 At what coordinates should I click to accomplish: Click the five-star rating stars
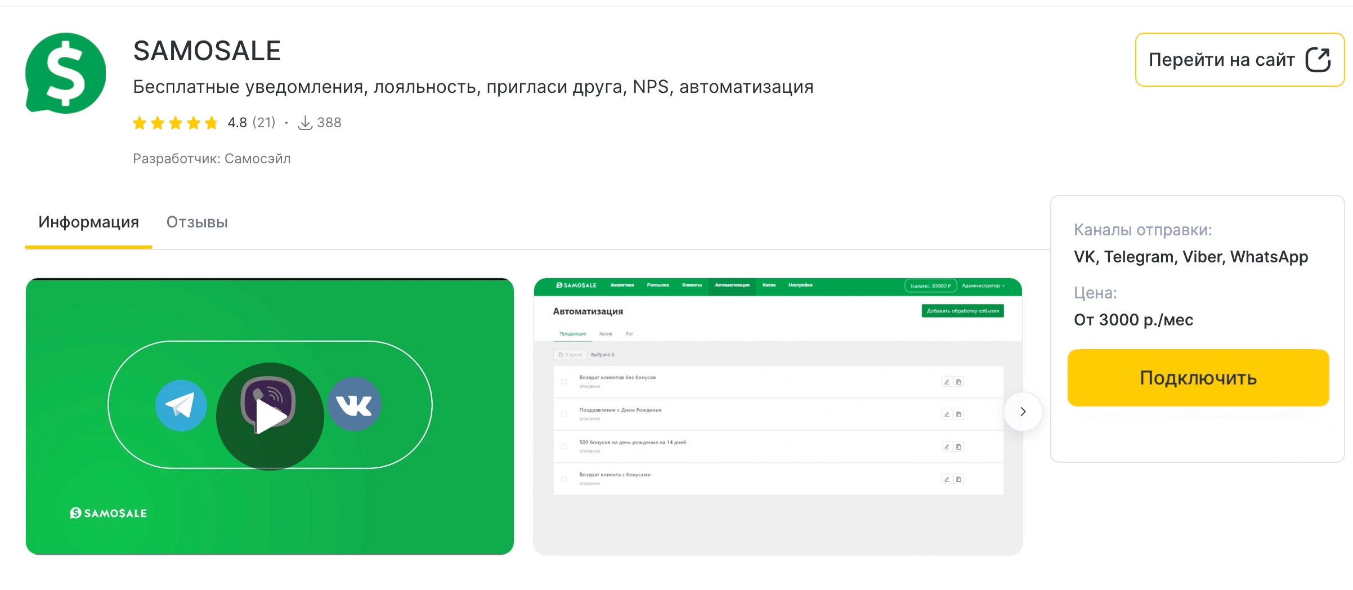tap(175, 123)
